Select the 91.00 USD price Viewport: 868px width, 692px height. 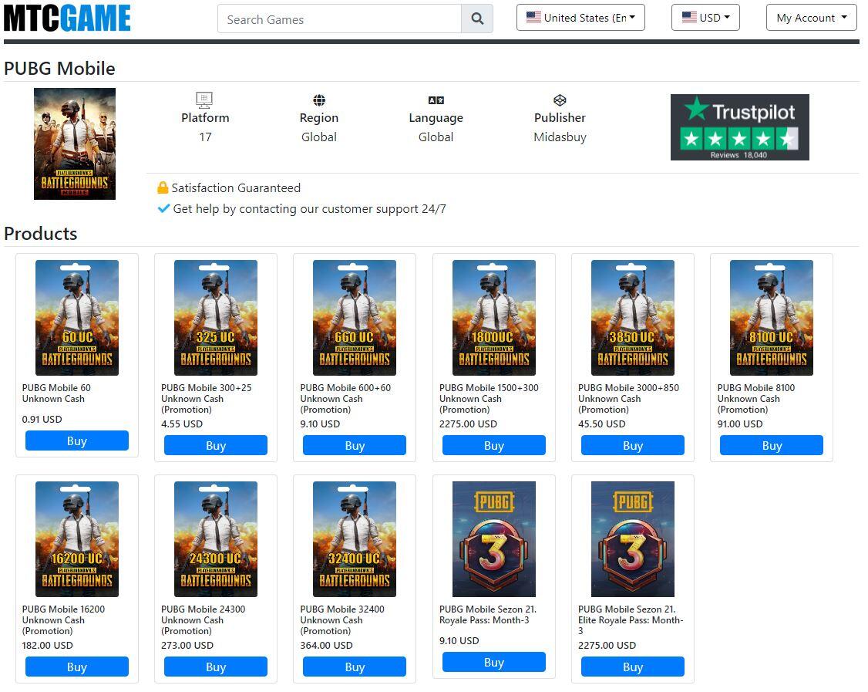pos(740,424)
